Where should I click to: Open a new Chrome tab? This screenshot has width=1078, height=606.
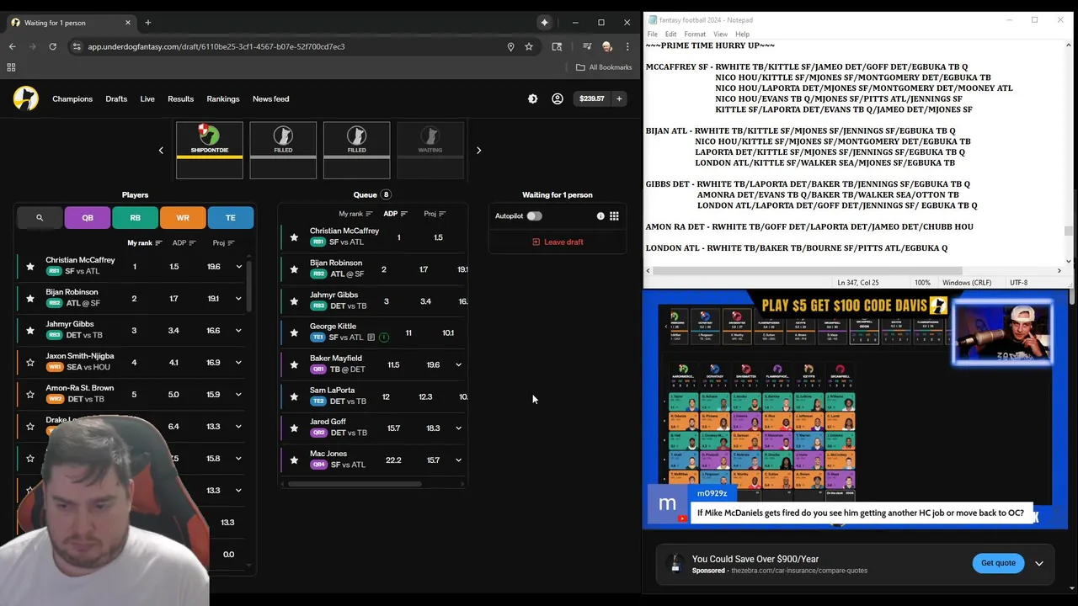[x=147, y=23]
